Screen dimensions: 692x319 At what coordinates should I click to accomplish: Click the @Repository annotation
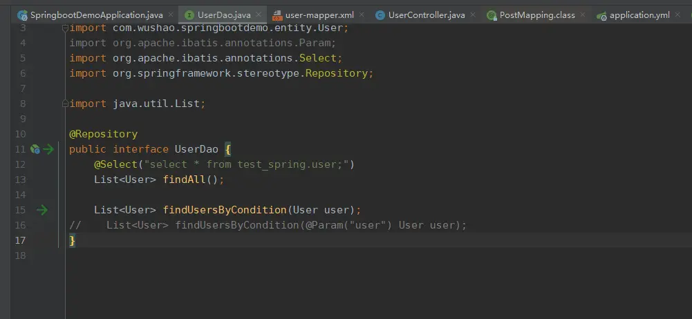[x=103, y=134]
